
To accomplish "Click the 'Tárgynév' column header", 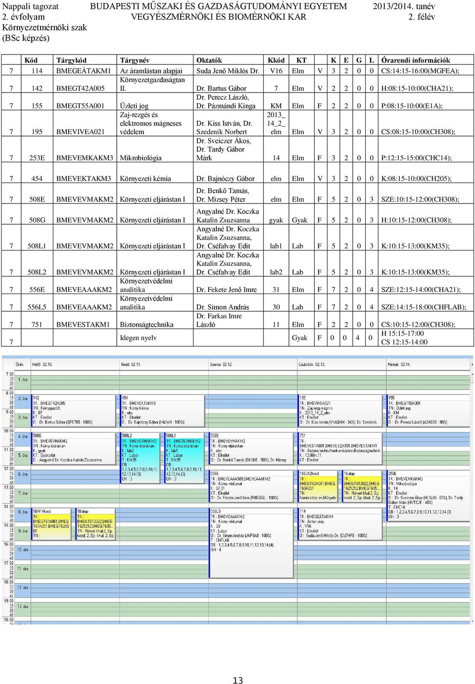I will click(x=135, y=60).
